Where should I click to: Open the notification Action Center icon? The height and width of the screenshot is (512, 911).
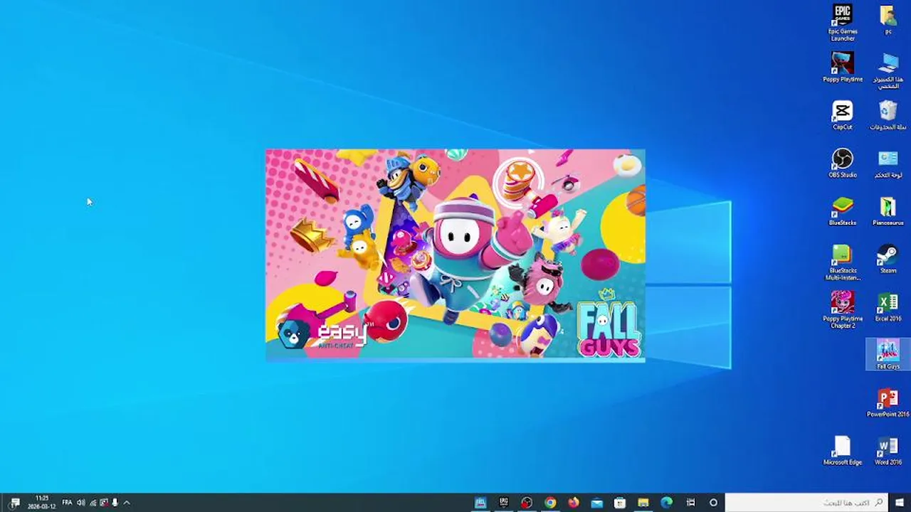tap(15, 503)
